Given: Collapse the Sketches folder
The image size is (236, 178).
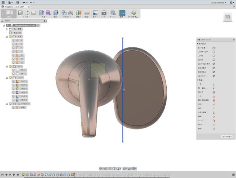Looking at the screenshot, I should [7, 78].
